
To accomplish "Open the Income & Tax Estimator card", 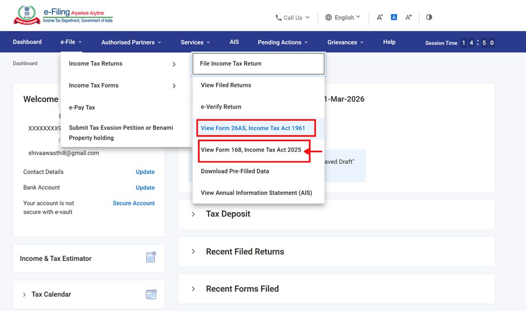I will point(89,258).
